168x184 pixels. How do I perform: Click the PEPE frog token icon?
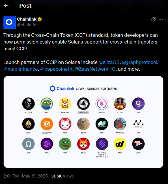click(x=65, y=144)
